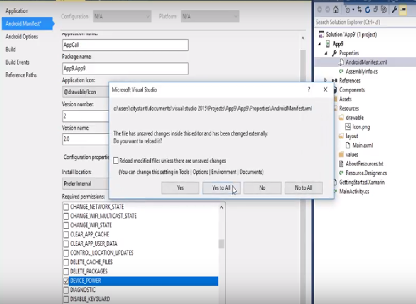The height and width of the screenshot is (304, 416).
Task: Check the CHANGE_NETWORK_STATE permission
Action: point(66,207)
